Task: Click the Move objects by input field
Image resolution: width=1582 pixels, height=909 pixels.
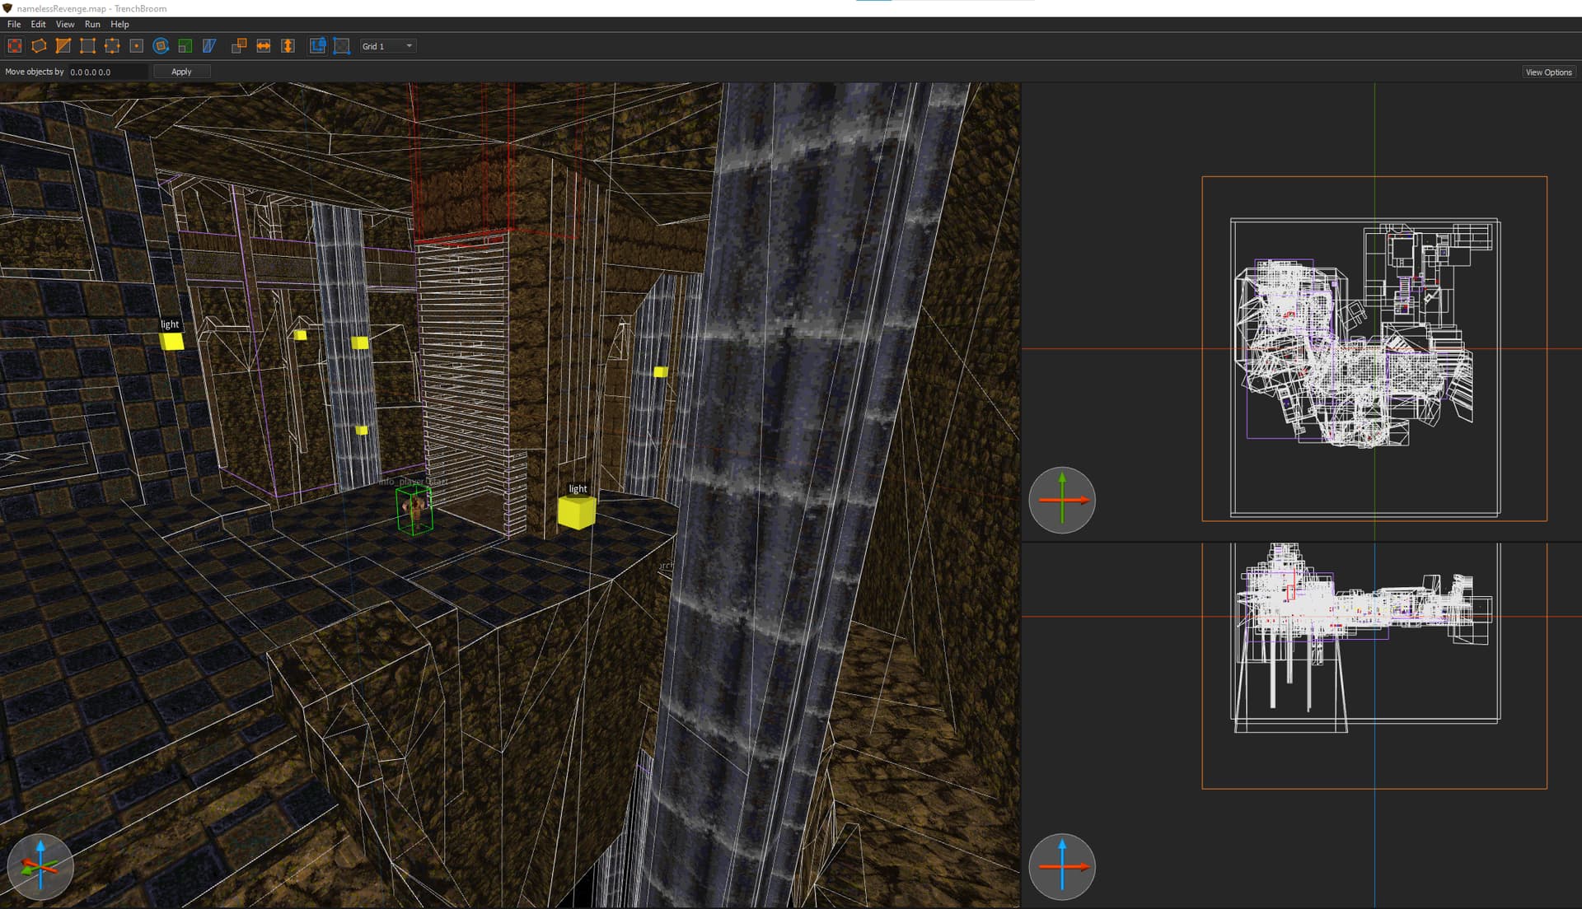Action: [107, 72]
